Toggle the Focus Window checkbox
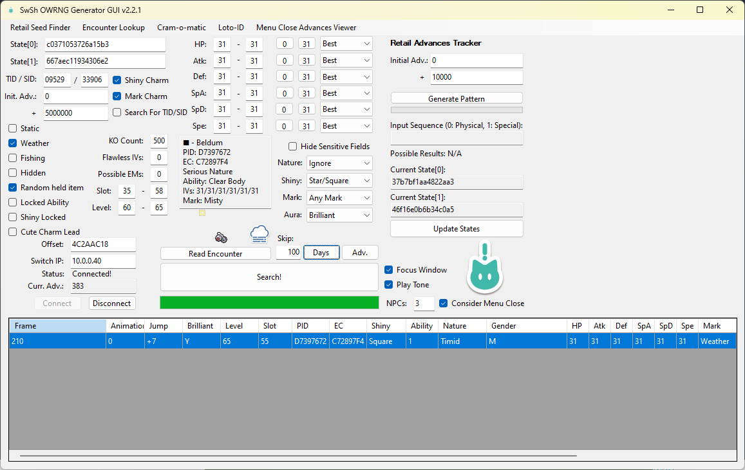Image resolution: width=745 pixels, height=470 pixels. tap(389, 270)
